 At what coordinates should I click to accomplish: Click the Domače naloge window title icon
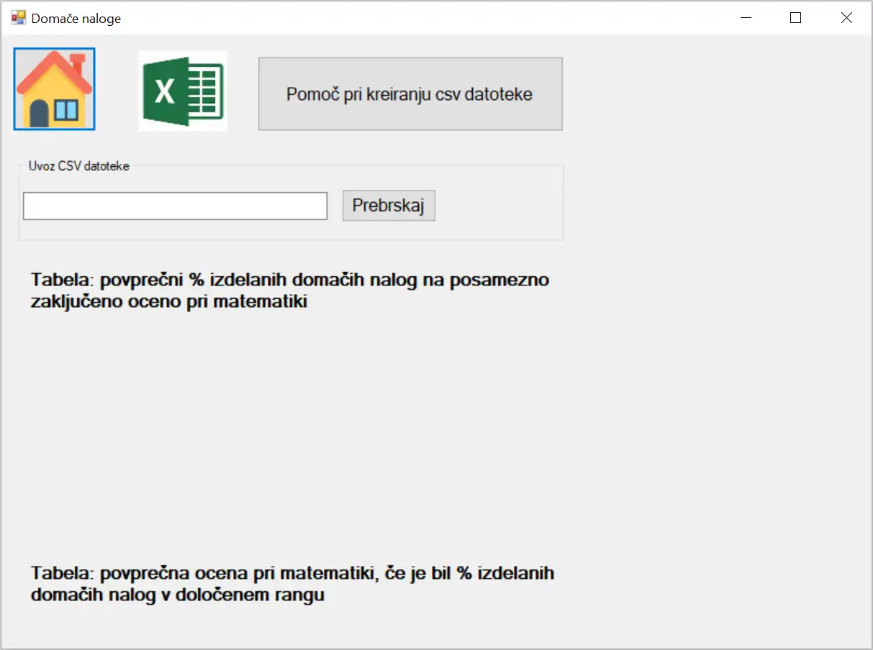coord(18,18)
